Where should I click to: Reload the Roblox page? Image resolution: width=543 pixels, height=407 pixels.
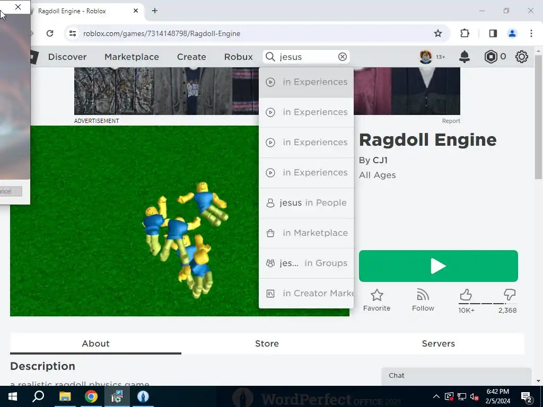tap(50, 33)
